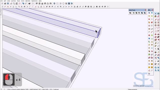
Task: Open the Window menu
Action: [x=28, y=1]
